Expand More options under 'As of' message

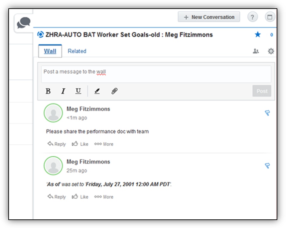[104, 197]
